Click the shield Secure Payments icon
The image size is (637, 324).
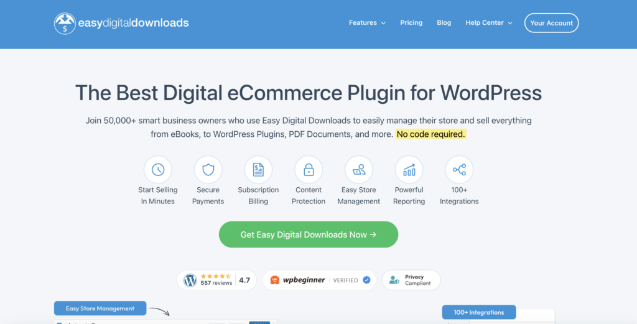point(208,170)
